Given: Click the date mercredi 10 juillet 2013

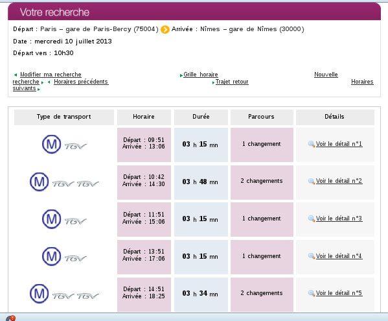Looking at the screenshot, I should click(x=73, y=42).
